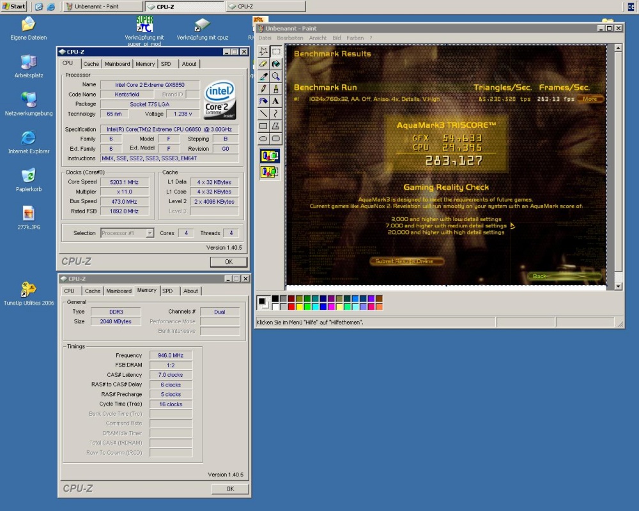Open the ? help menu in Paint
Image resolution: width=639 pixels, height=511 pixels.
371,38
